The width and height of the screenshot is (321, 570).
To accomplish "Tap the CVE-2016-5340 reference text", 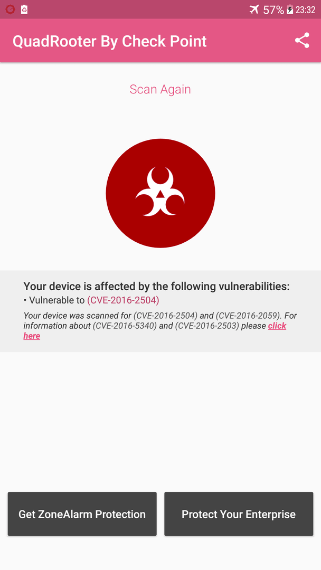I will [x=125, y=326].
